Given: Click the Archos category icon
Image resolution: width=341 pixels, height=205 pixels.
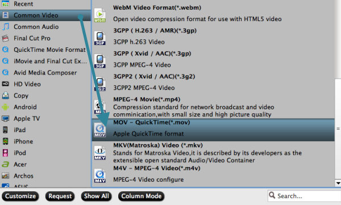Looking at the screenshot, I should click(6, 175).
